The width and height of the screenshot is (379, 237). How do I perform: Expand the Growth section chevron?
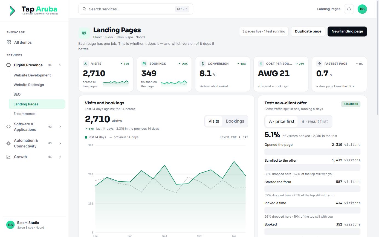[x=60, y=157]
